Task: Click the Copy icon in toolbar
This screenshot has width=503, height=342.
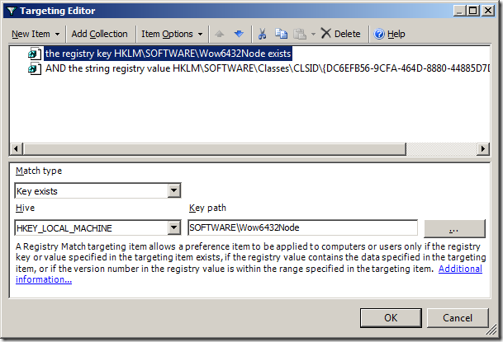Action: click(281, 34)
